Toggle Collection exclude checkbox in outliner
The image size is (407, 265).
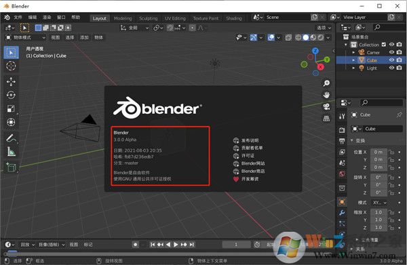pyautogui.click(x=384, y=45)
